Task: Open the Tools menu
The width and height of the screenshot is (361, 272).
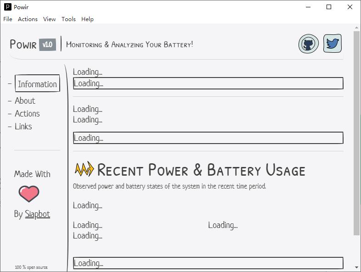Action: 68,19
